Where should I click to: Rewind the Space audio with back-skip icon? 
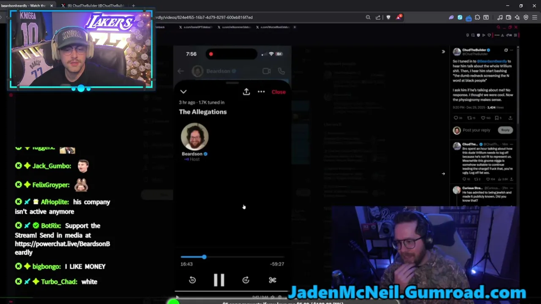(x=192, y=280)
